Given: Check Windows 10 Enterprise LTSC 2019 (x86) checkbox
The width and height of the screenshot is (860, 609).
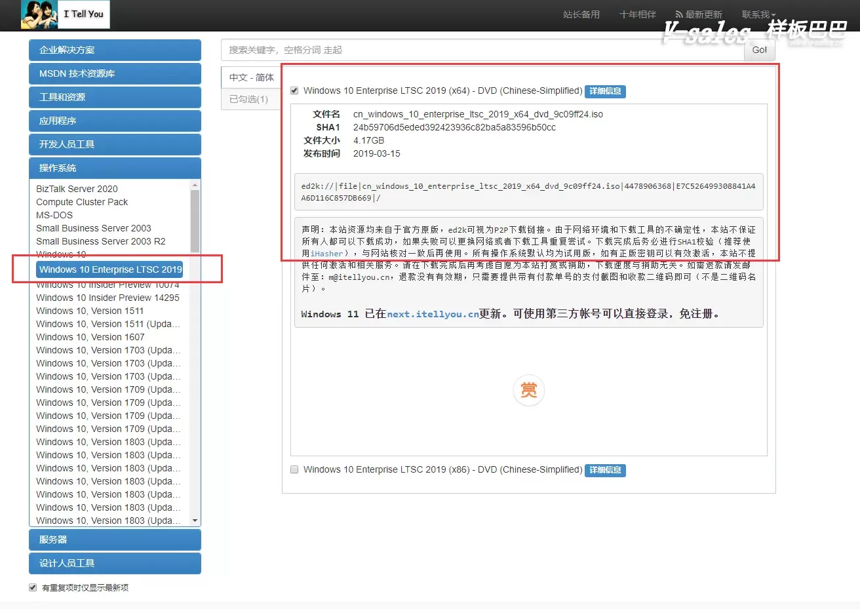Looking at the screenshot, I should click(x=294, y=469).
